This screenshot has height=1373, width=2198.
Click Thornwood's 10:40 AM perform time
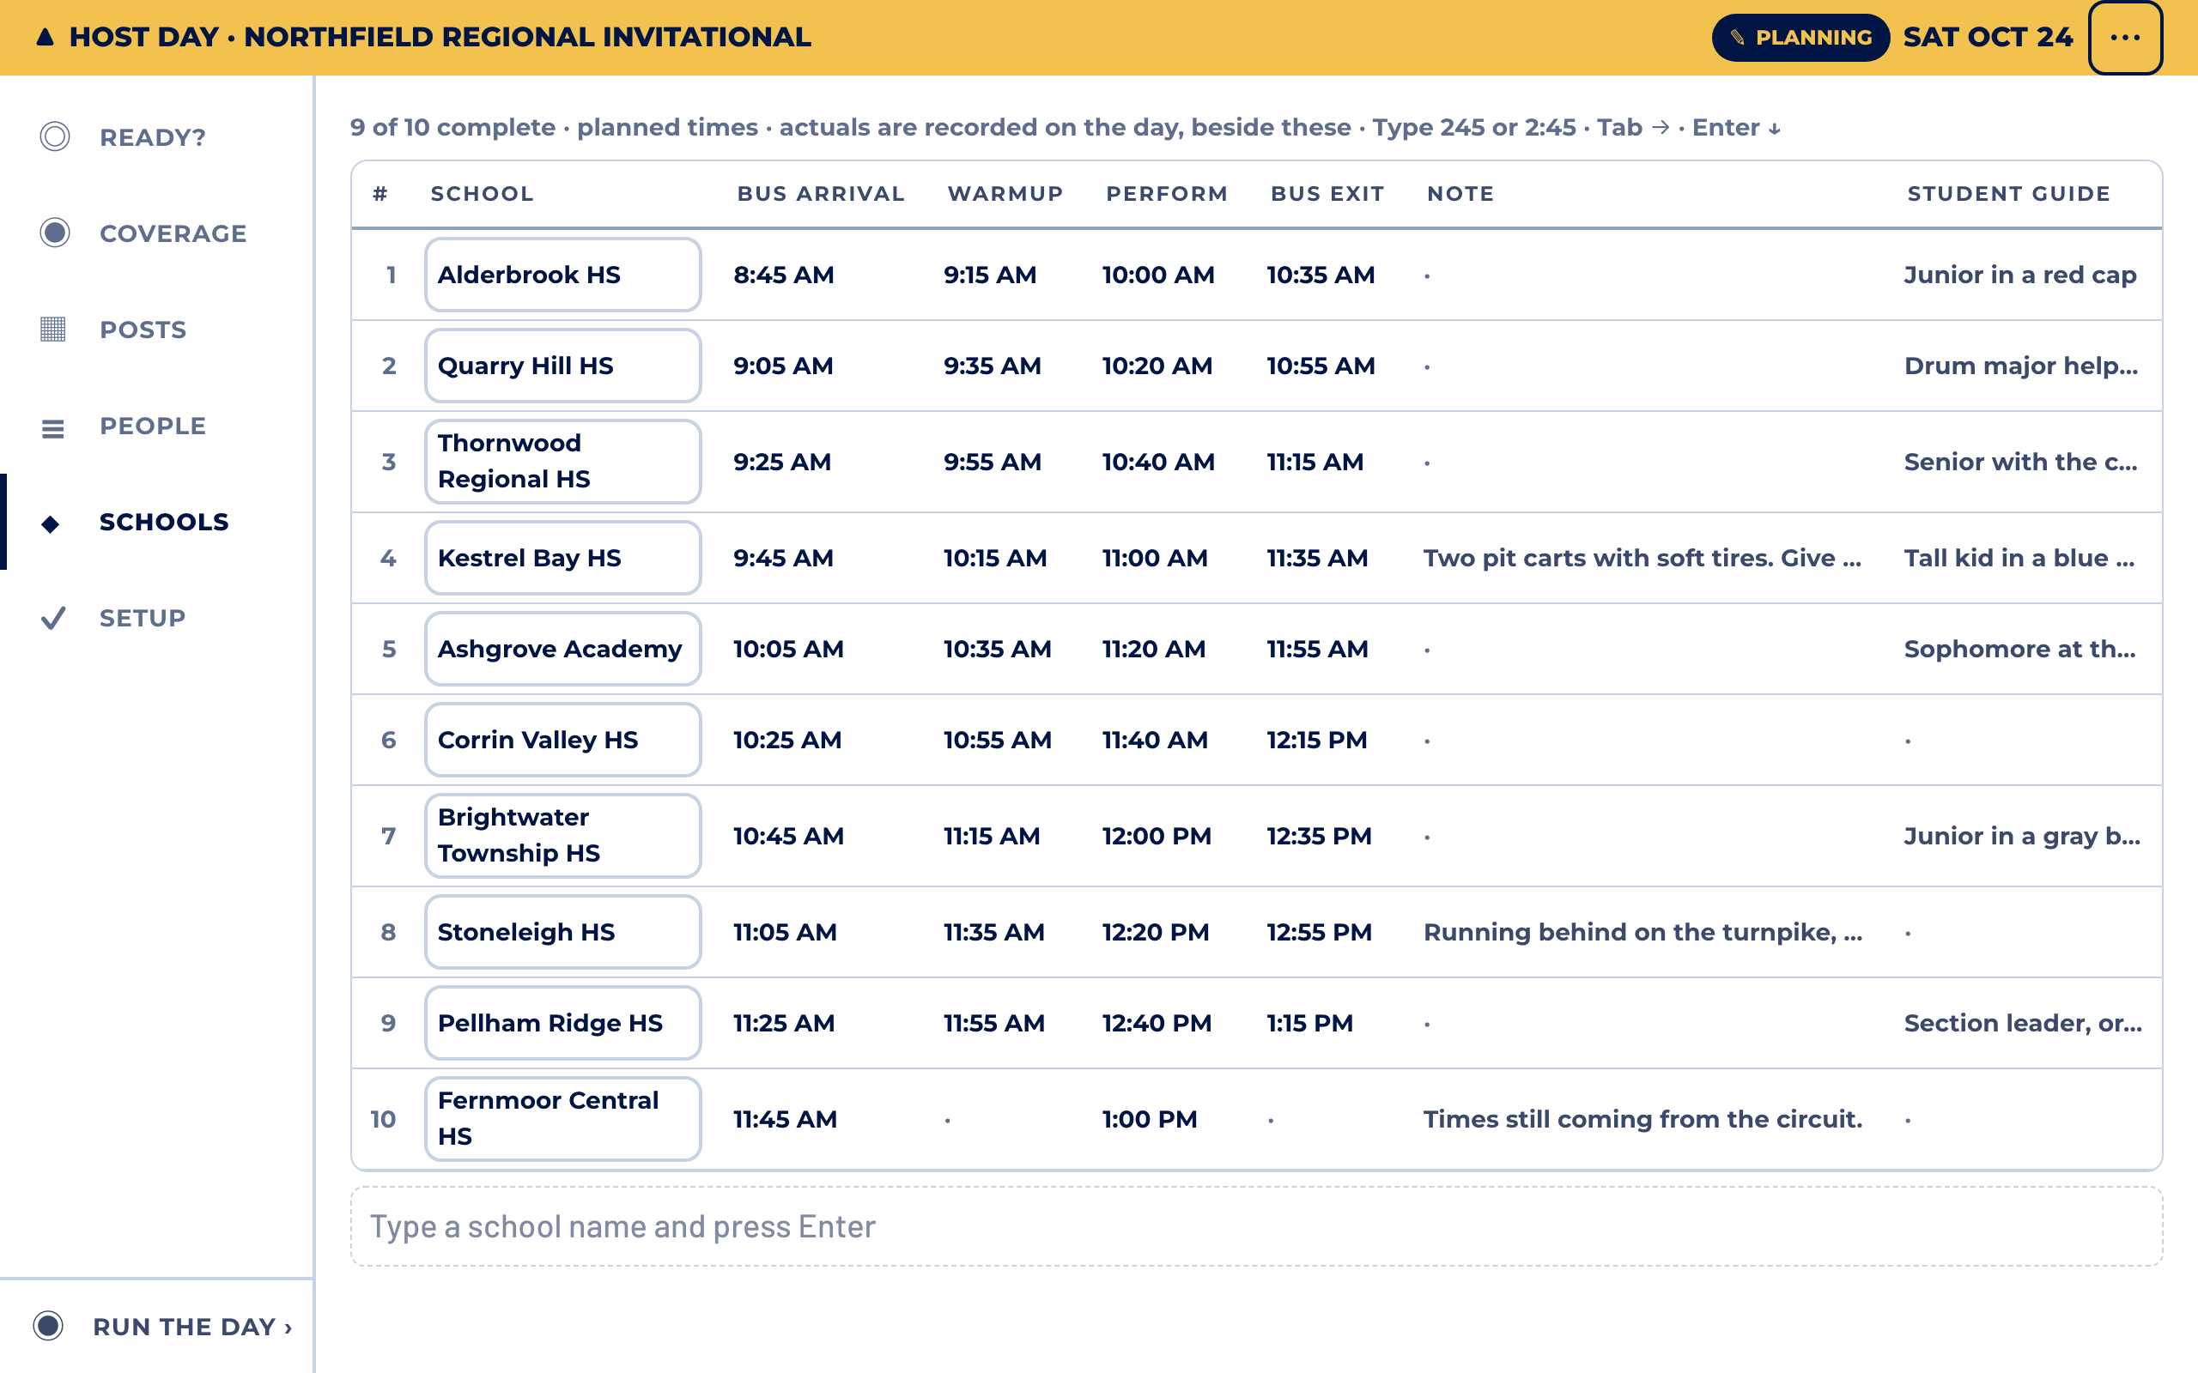1158,463
